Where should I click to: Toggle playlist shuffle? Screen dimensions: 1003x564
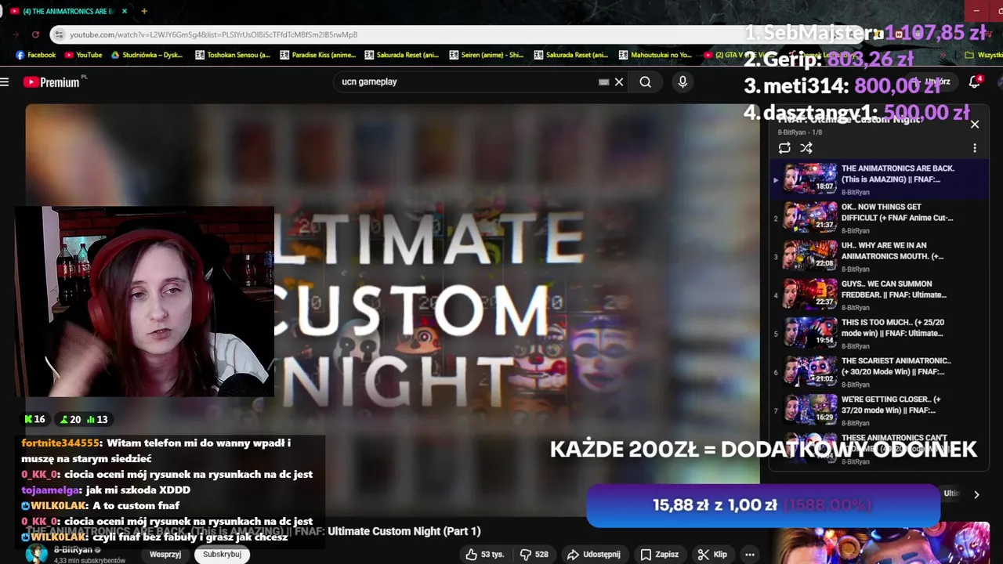point(806,147)
